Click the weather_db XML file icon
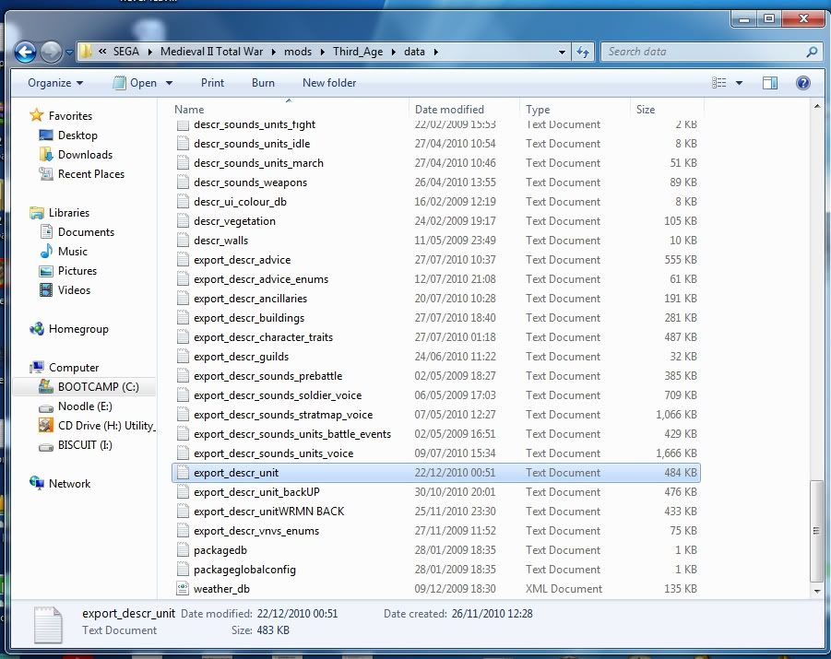The width and height of the screenshot is (831, 659). click(x=183, y=589)
